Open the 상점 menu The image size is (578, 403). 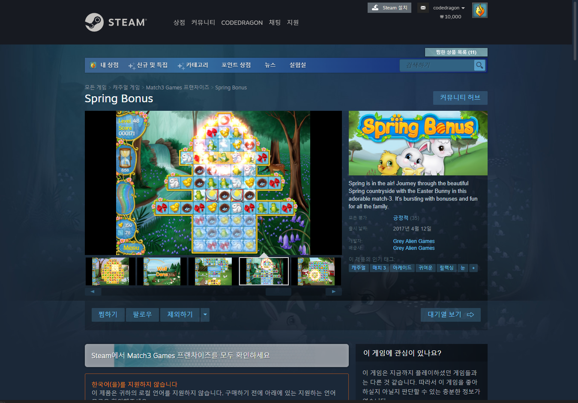pos(179,23)
